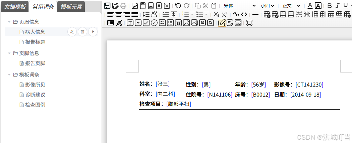Image resolution: width=352 pixels, height=143 pixels.
Task: Insert horizontal line icon
Action: (x=255, y=15)
